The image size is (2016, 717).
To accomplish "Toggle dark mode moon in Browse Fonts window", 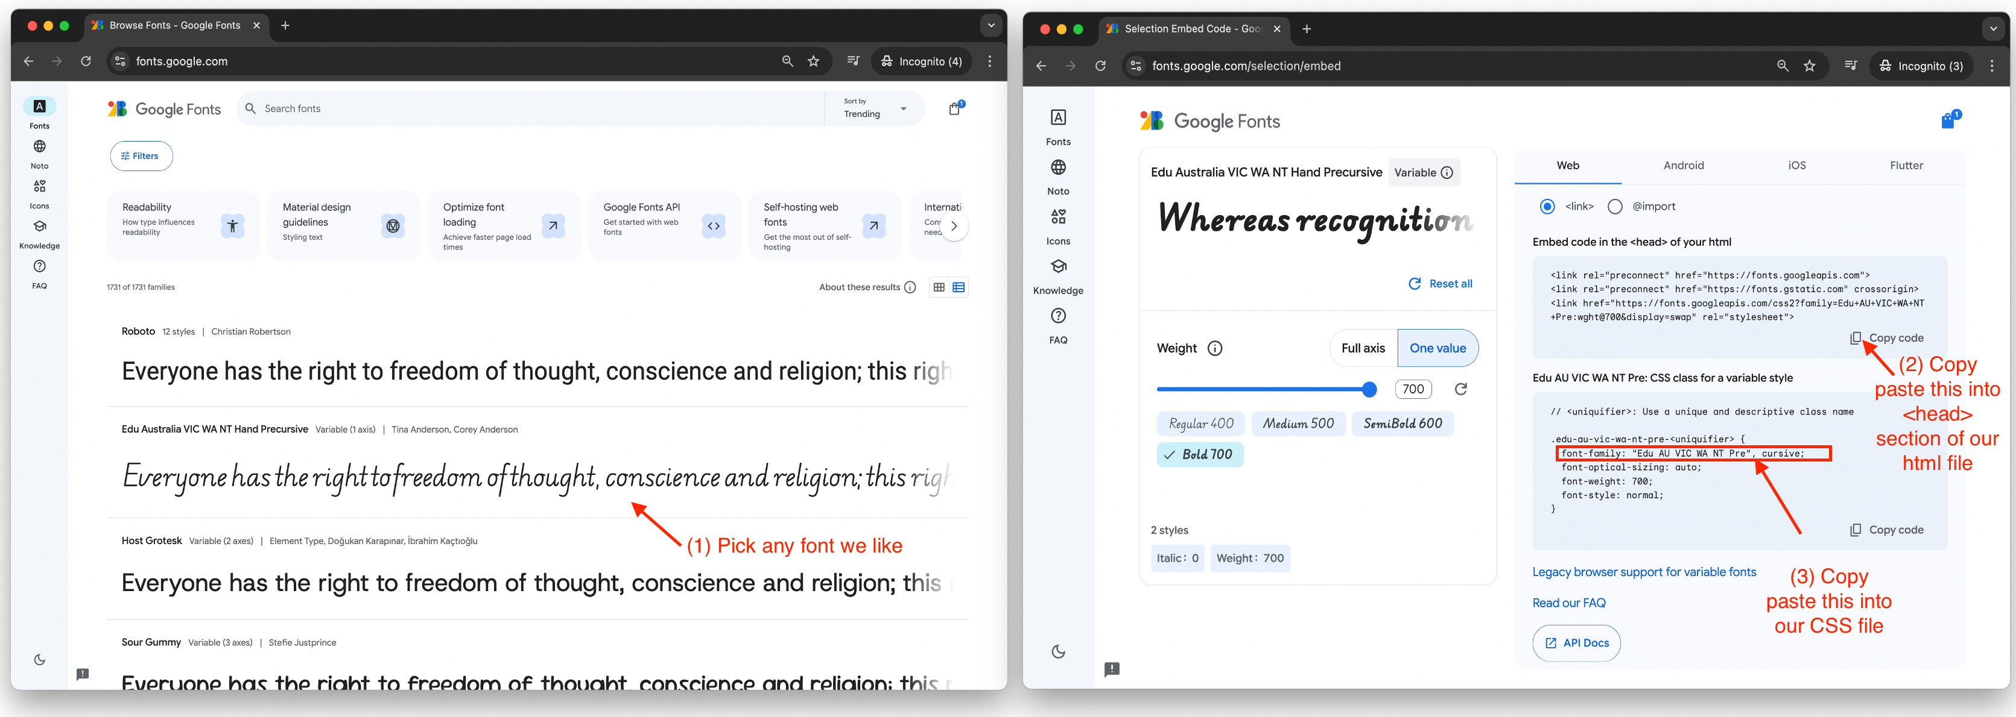I will [x=39, y=659].
